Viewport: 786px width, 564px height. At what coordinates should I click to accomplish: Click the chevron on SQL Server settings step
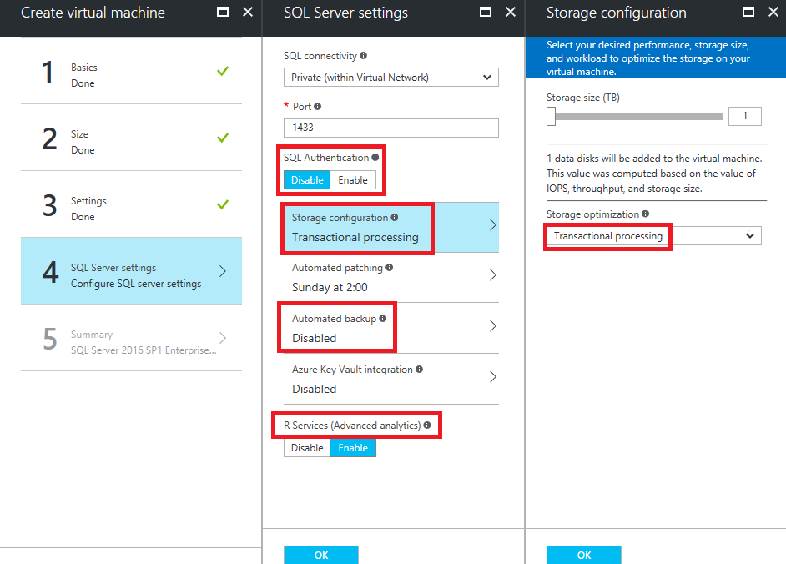coord(223,271)
